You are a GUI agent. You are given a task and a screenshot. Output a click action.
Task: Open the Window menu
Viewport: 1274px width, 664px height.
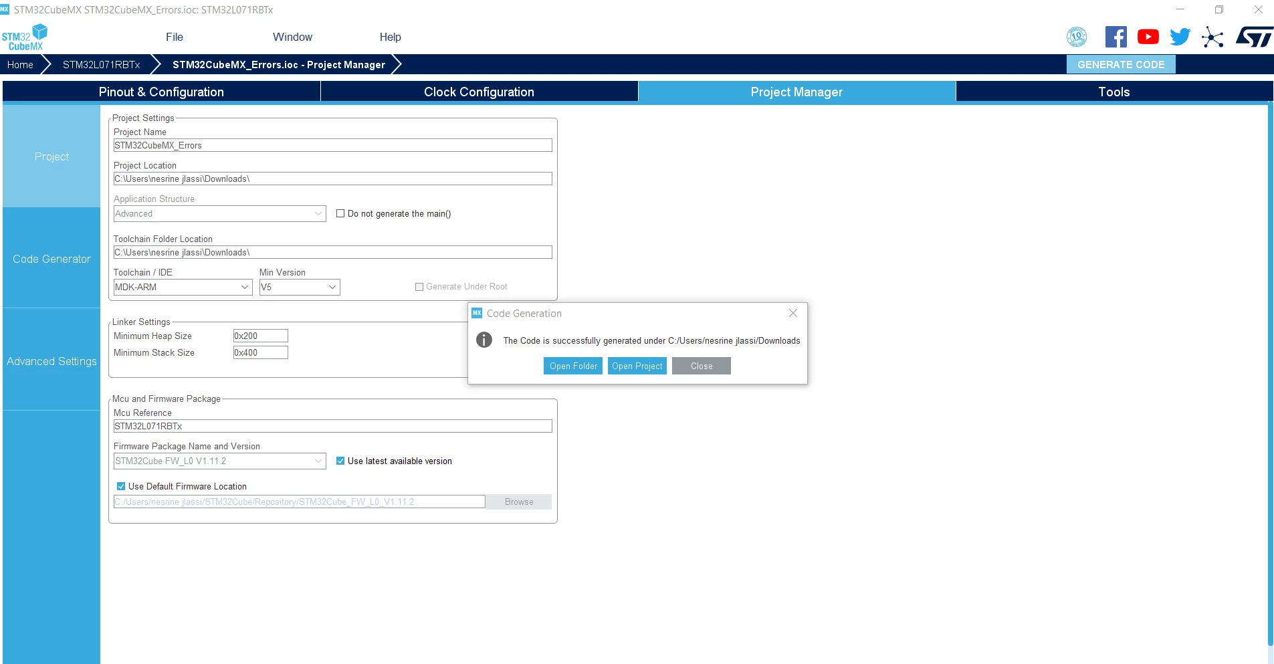292,37
